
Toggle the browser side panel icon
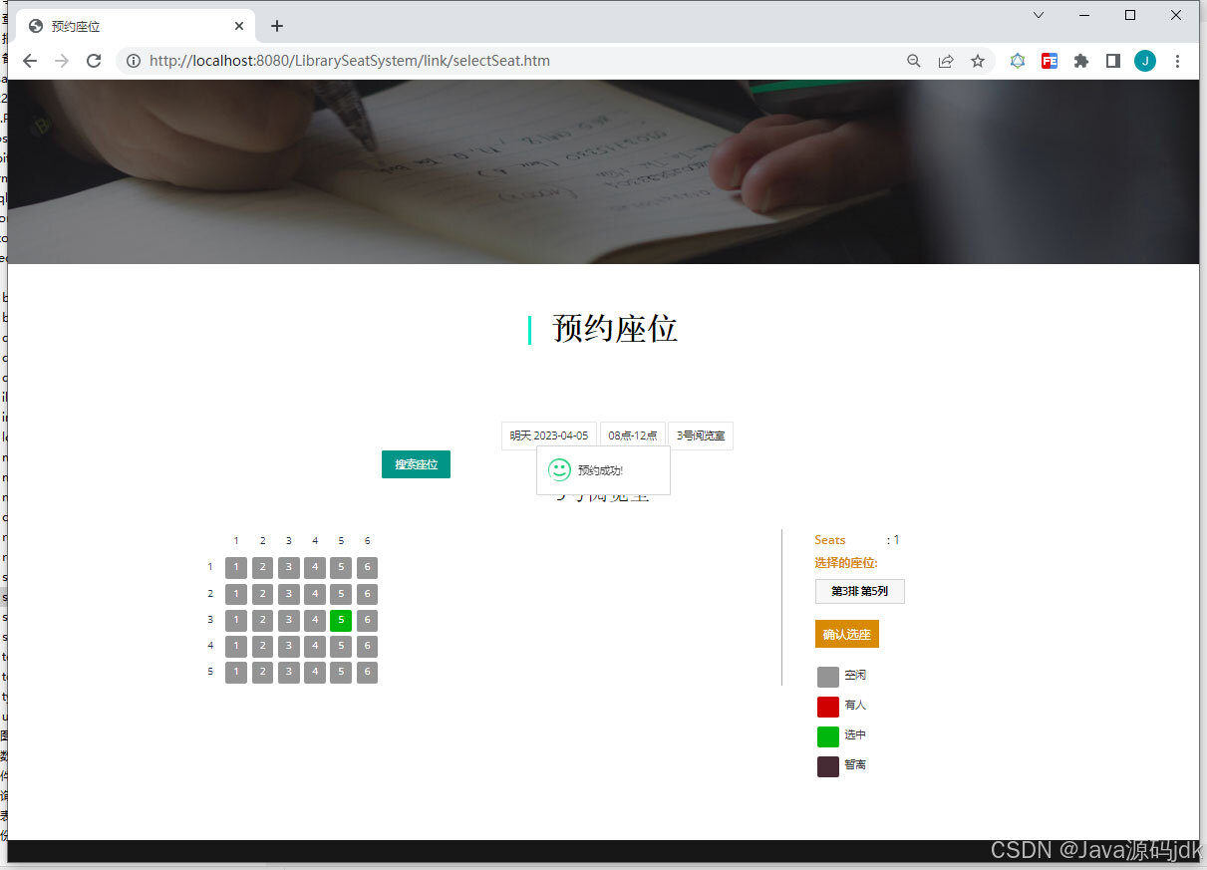[1113, 61]
